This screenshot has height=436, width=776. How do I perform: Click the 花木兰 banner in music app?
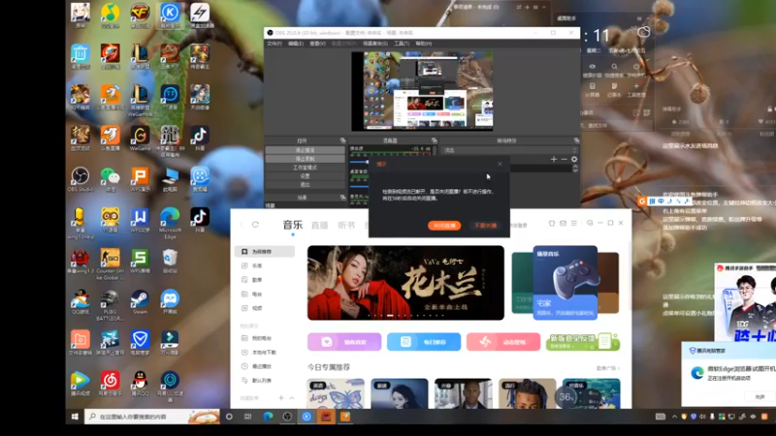pos(405,283)
